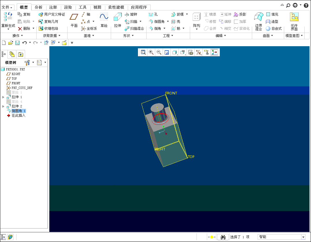311x242 pixels.
Task: Click the 用户定义特征 tool
Action: tap(52, 14)
